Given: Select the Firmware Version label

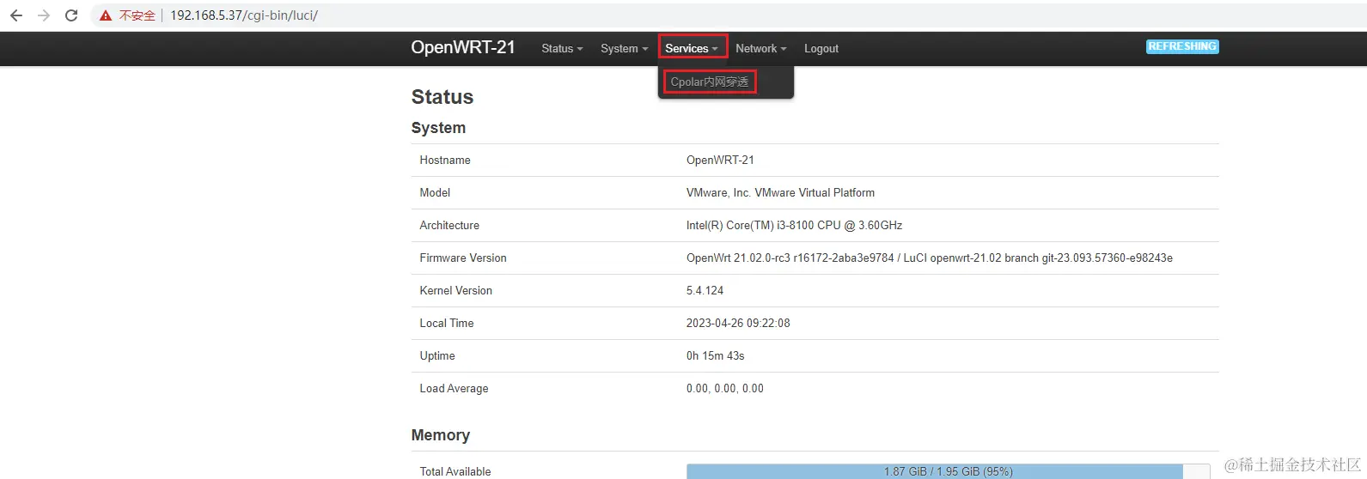Looking at the screenshot, I should point(463,258).
